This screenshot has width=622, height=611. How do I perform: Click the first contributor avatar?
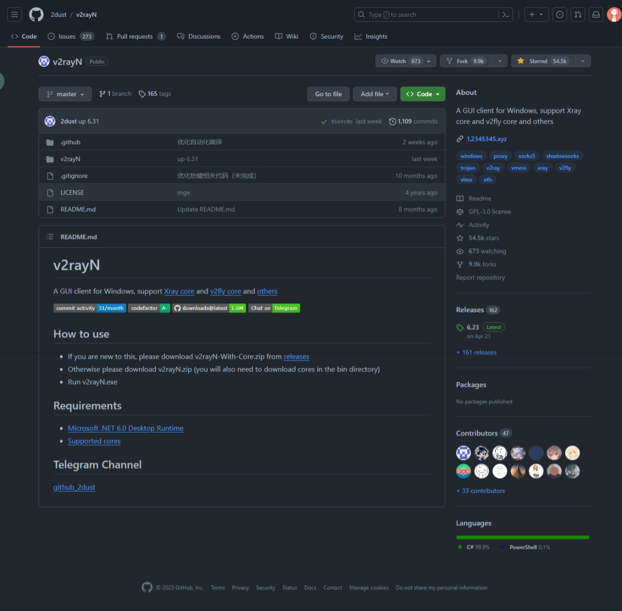pos(463,453)
